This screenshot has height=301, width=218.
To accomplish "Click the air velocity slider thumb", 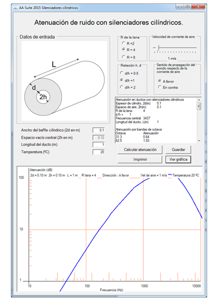I will click(x=158, y=48).
